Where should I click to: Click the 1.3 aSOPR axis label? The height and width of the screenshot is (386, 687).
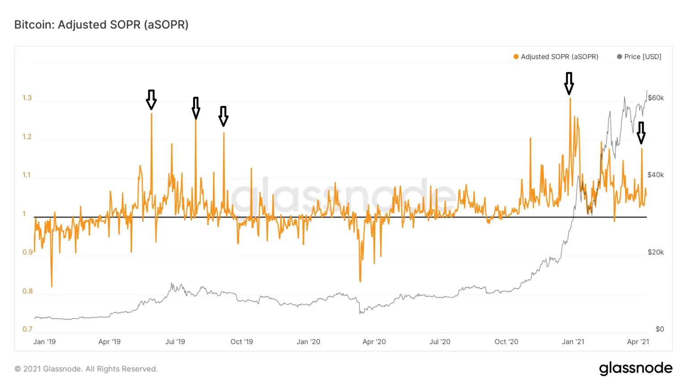coord(27,98)
